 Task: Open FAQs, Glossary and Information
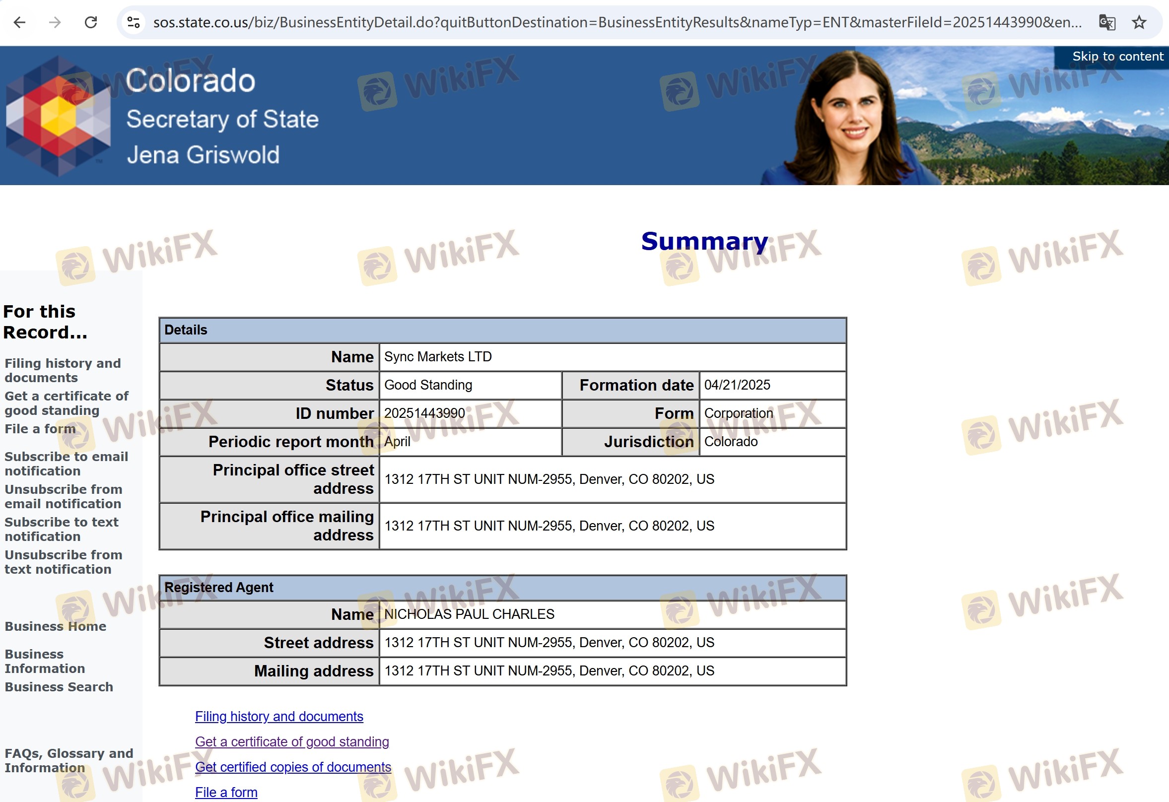click(x=69, y=760)
